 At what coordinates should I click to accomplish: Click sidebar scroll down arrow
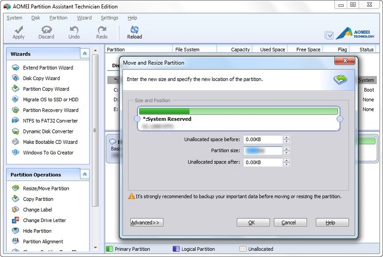click(x=95, y=248)
